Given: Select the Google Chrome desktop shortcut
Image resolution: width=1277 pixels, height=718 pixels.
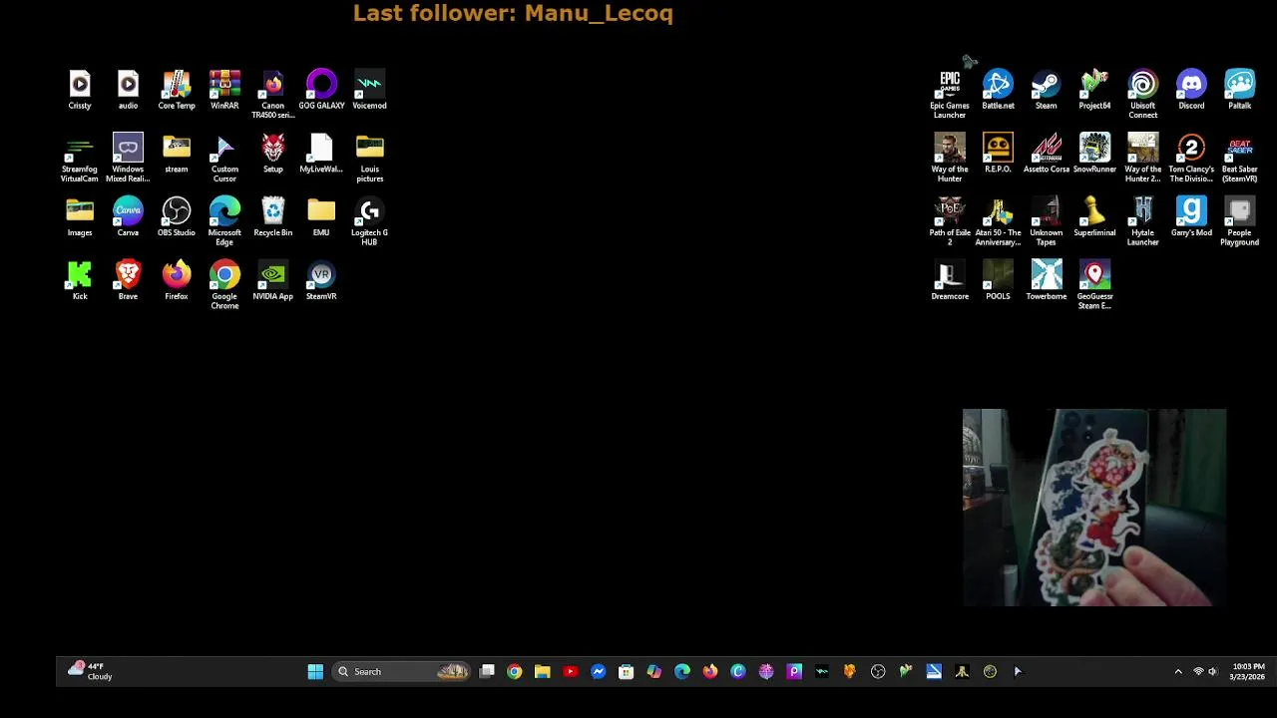Looking at the screenshot, I should coord(224,285).
